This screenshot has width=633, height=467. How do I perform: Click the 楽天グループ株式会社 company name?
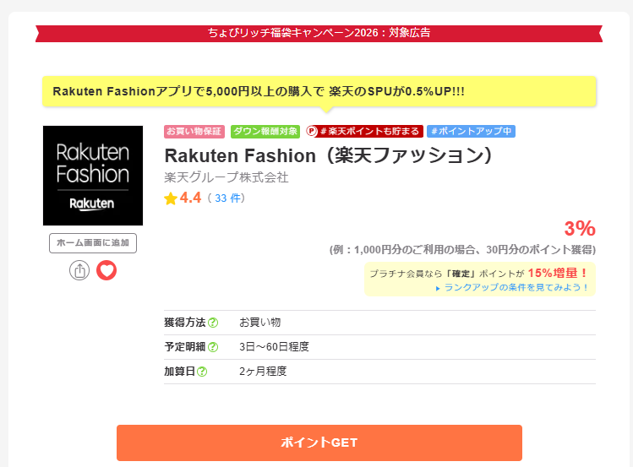[226, 177]
